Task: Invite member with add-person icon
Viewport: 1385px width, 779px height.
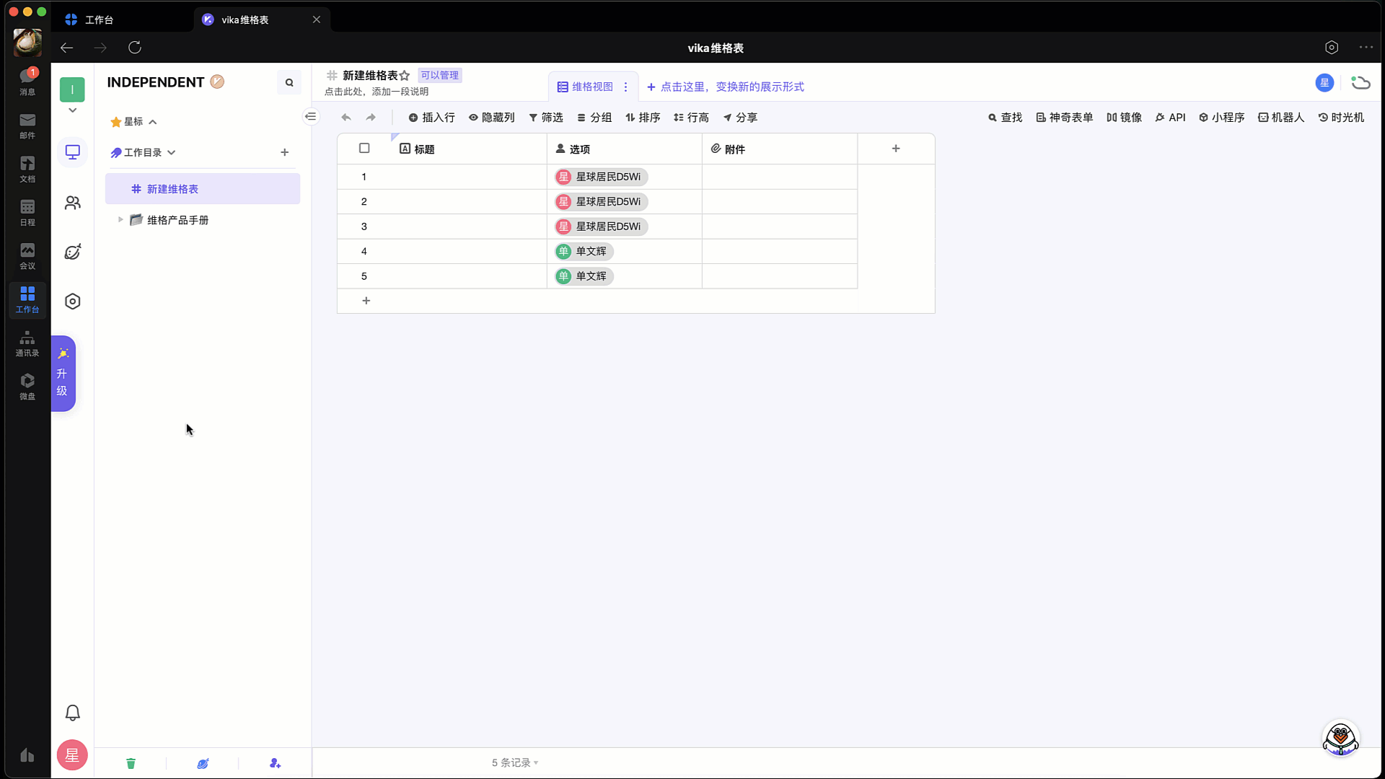Action: (275, 763)
